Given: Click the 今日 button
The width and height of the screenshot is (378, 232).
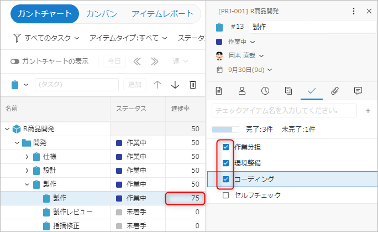Looking at the screenshot, I should point(113,61).
